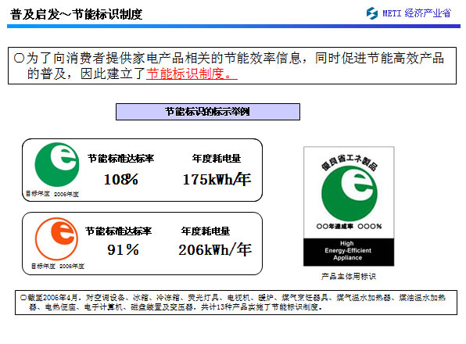The height and width of the screenshot is (344, 466).
Task: Click the 优良省エネ製品 arched text
Action: pos(349,162)
